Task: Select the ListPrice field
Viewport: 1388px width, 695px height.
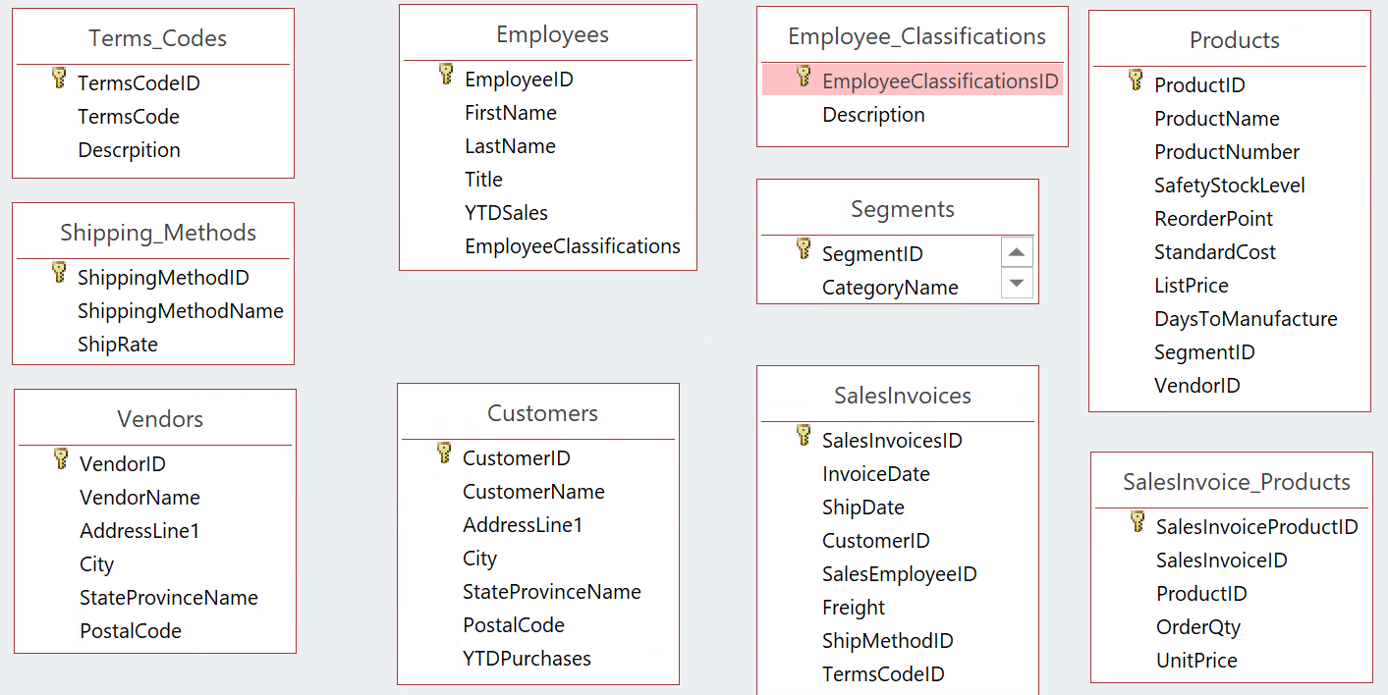Action: click(1192, 286)
